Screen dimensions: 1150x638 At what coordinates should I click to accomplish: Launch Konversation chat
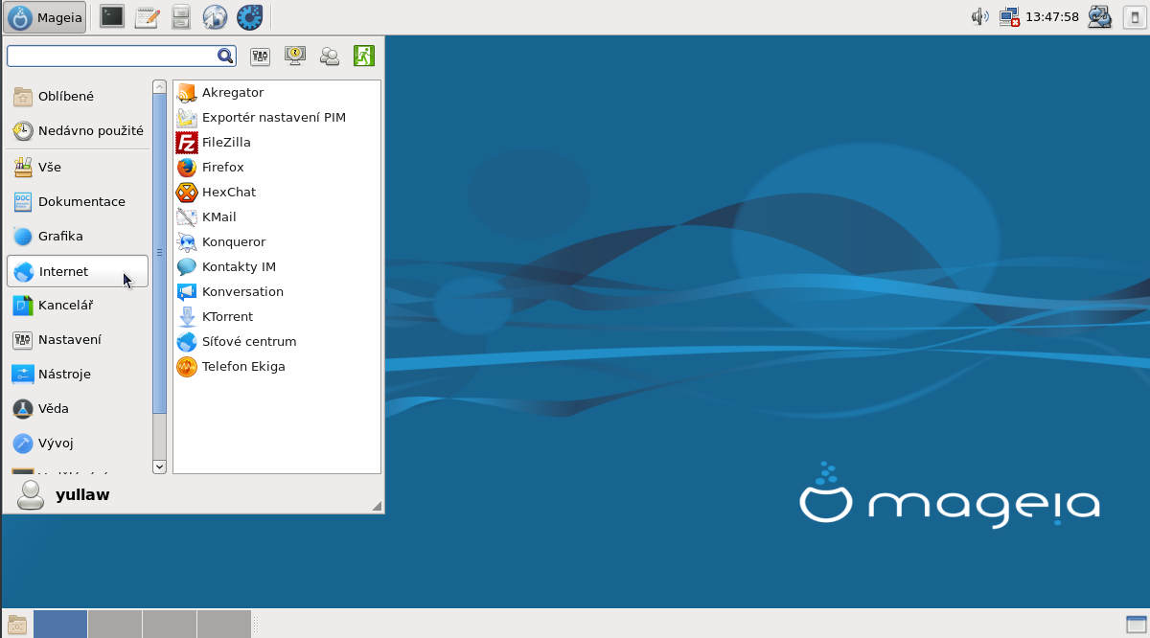[x=277, y=291]
